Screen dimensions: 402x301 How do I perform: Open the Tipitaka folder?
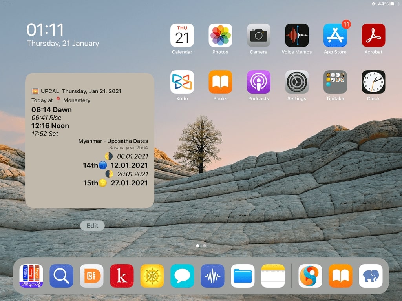pyautogui.click(x=335, y=82)
